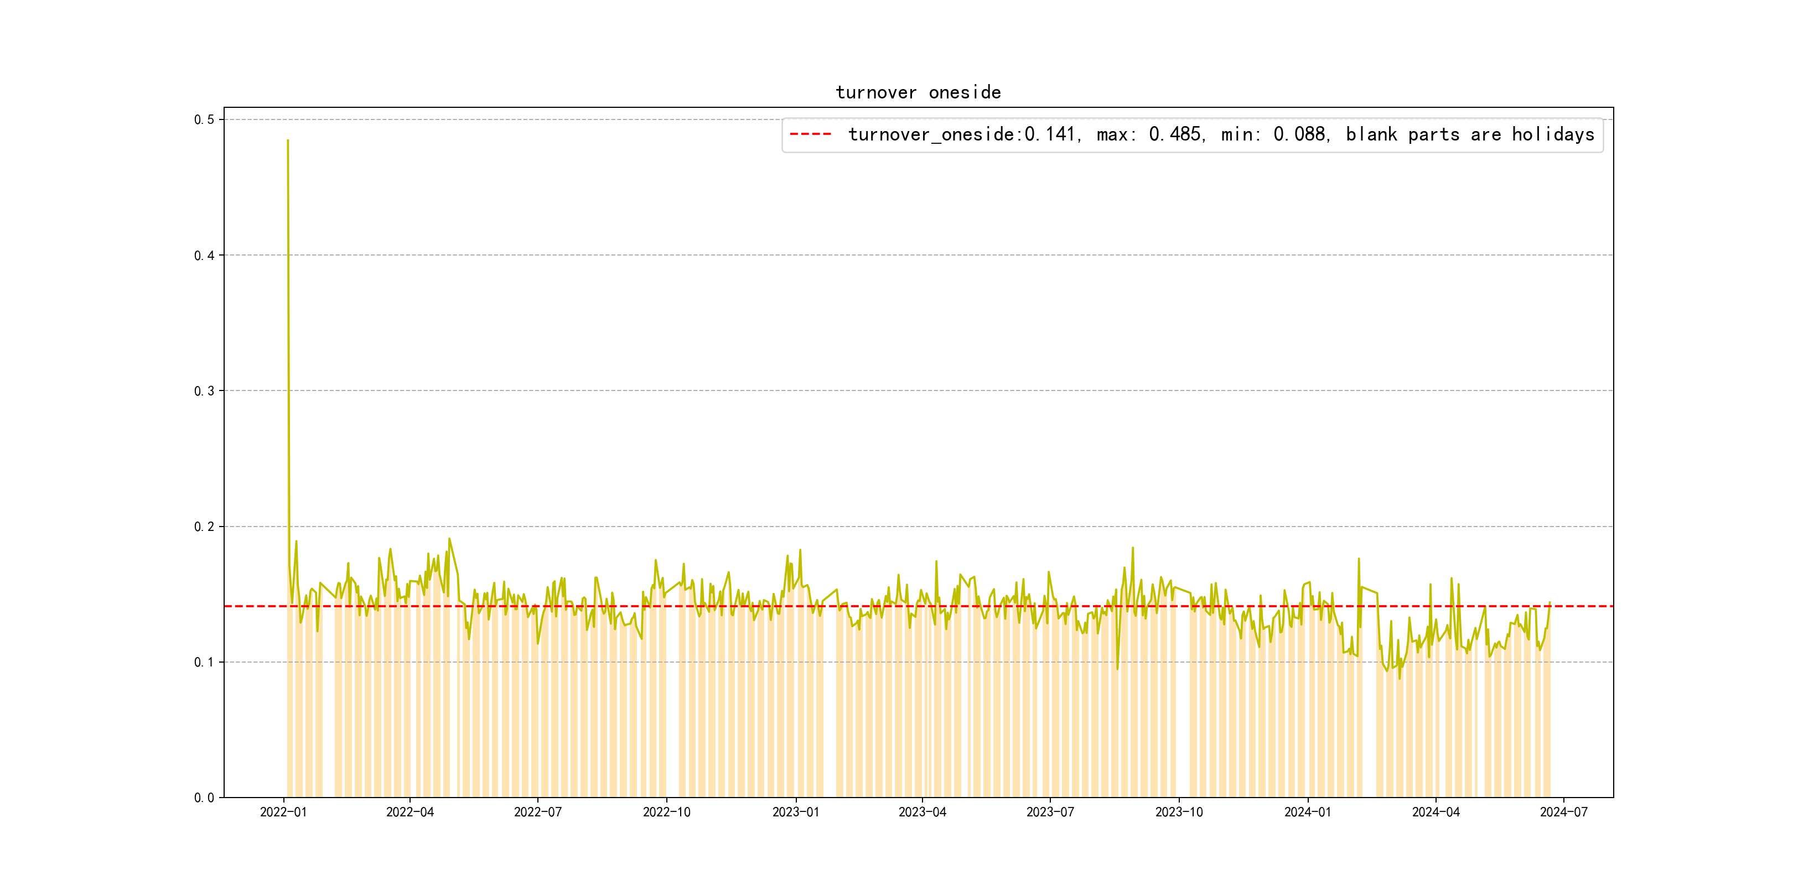1793x896 pixels.
Task: Click the legend box text entry
Action: (1220, 134)
